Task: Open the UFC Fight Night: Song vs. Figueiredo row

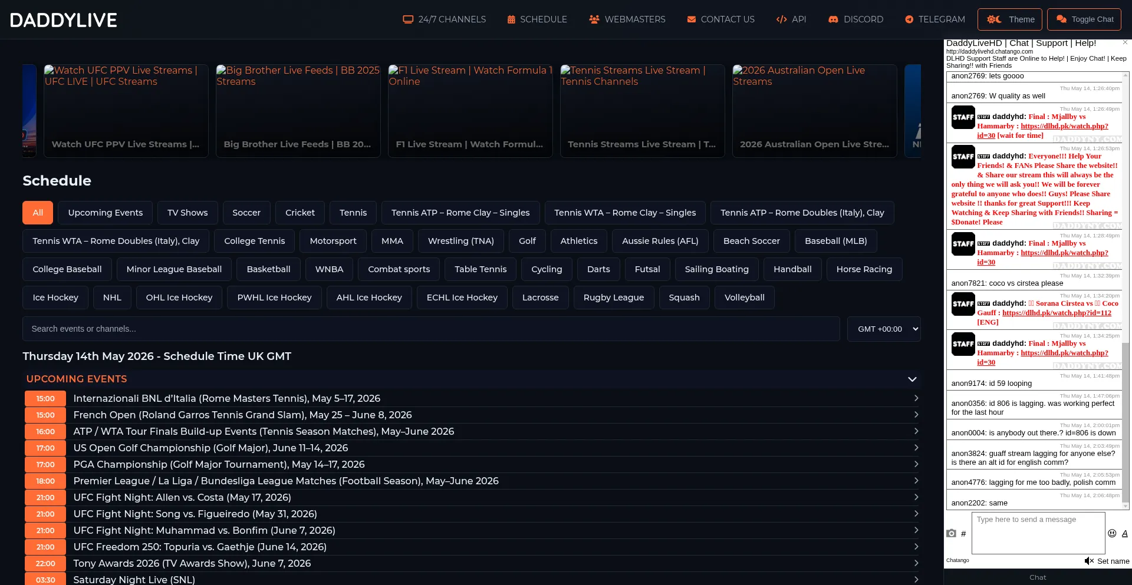Action: coord(472,514)
